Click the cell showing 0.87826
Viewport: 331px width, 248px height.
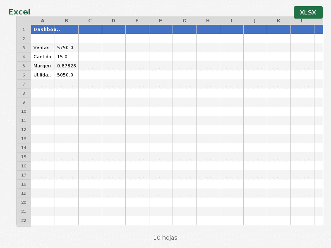point(66,66)
